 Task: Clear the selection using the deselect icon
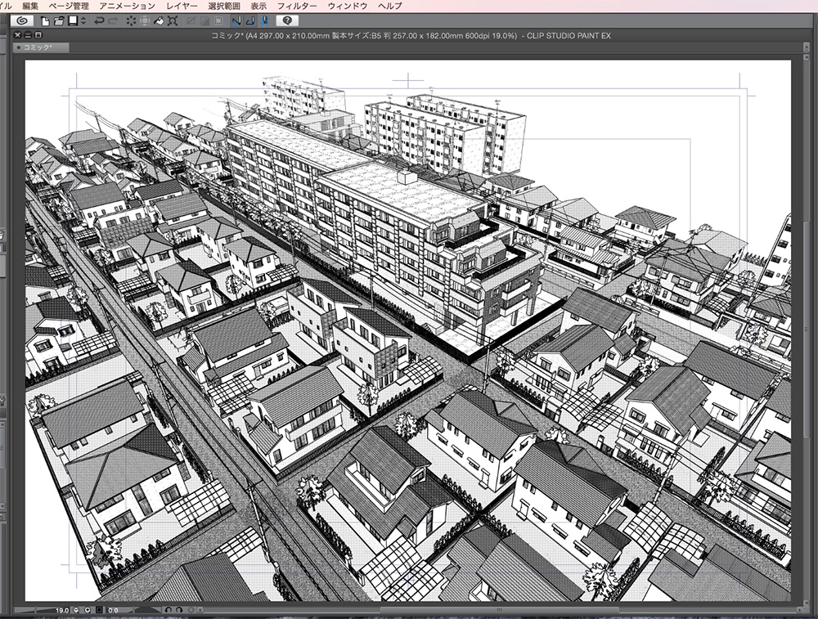pos(131,20)
